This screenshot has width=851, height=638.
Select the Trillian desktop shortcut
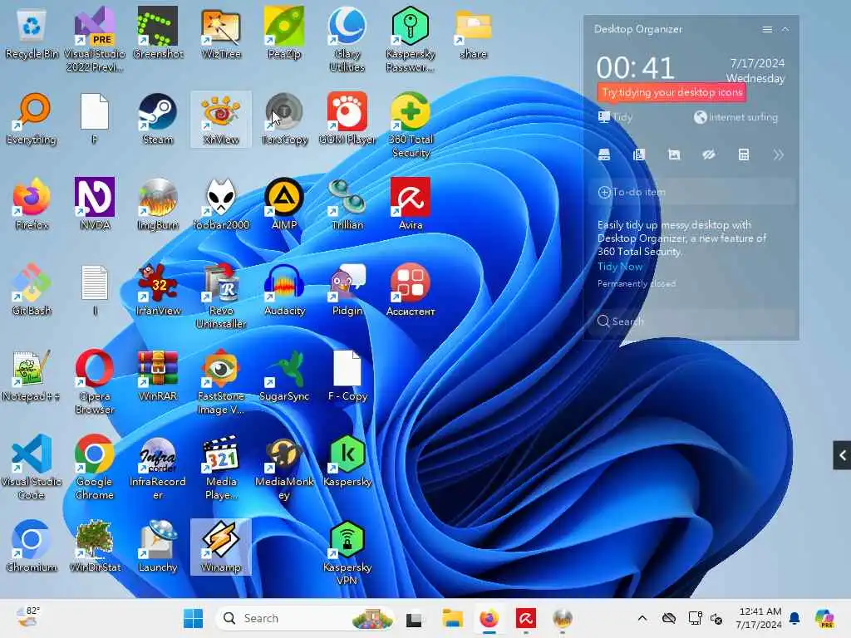(x=347, y=204)
